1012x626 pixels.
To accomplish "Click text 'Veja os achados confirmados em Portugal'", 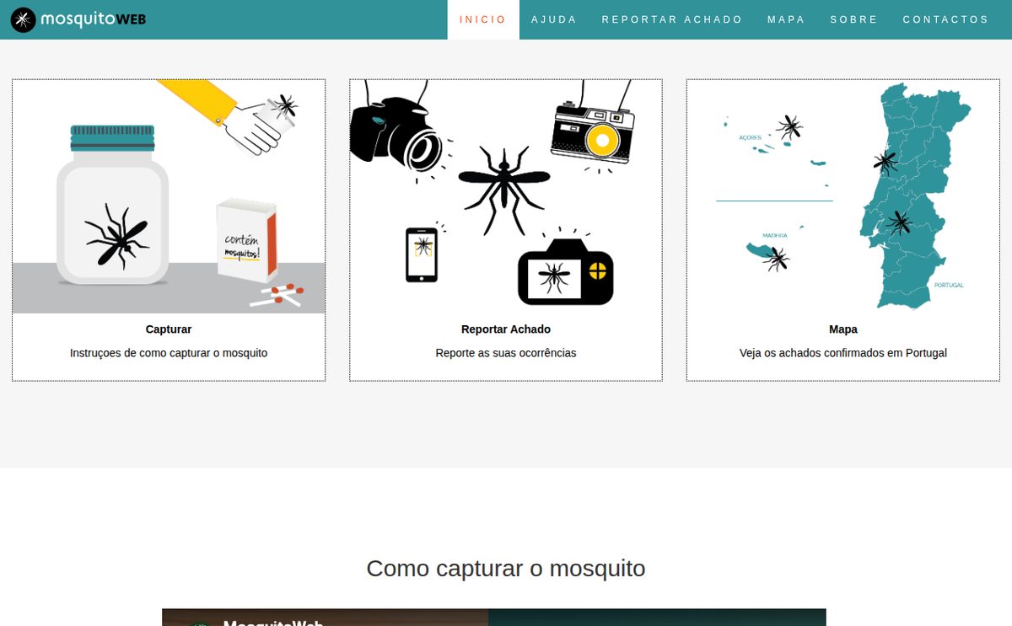I will (843, 353).
